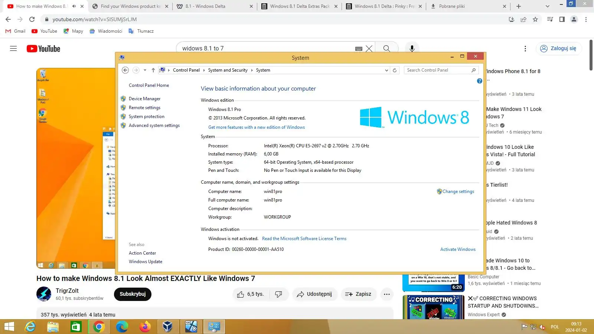Image resolution: width=594 pixels, height=334 pixels.
Task: Open a new Chrome tab
Action: tap(519, 6)
